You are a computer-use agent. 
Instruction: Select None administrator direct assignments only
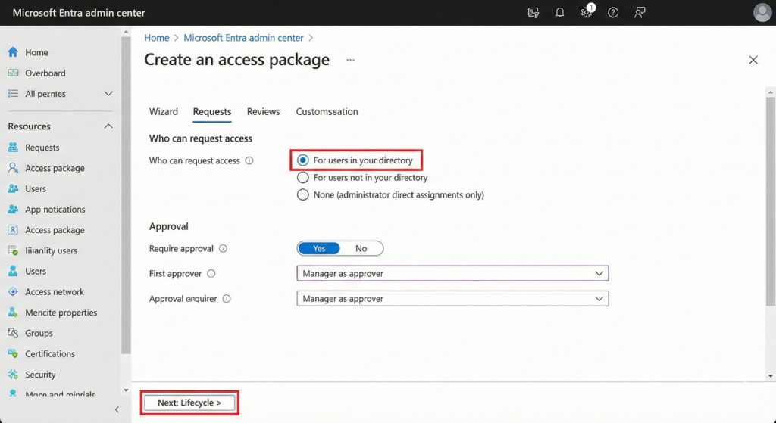pos(303,195)
